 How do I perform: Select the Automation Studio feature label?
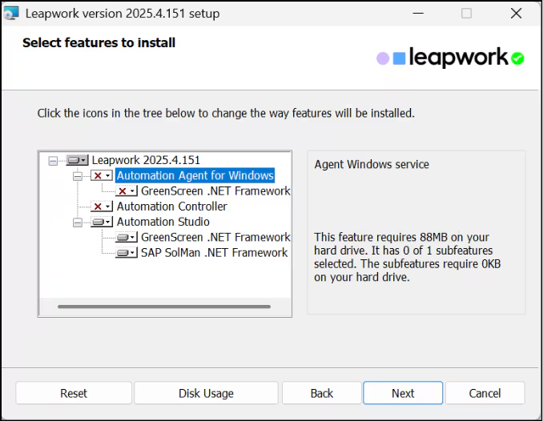(163, 222)
